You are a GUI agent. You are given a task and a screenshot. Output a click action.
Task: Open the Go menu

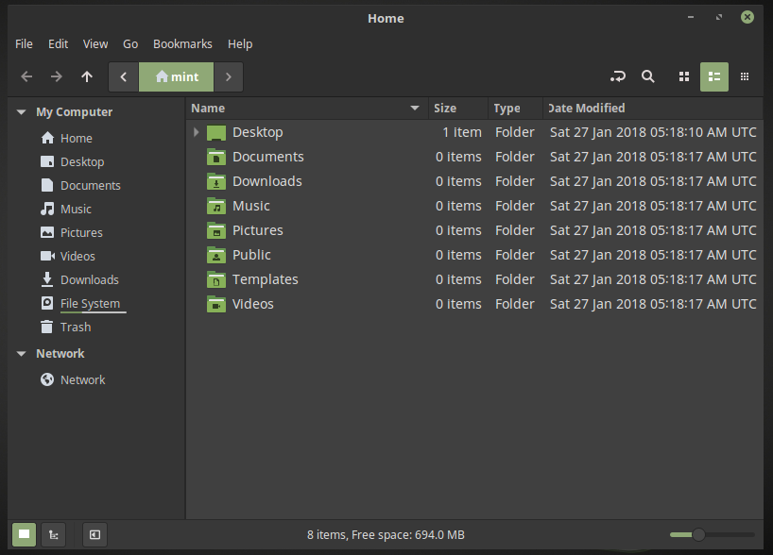pos(129,43)
